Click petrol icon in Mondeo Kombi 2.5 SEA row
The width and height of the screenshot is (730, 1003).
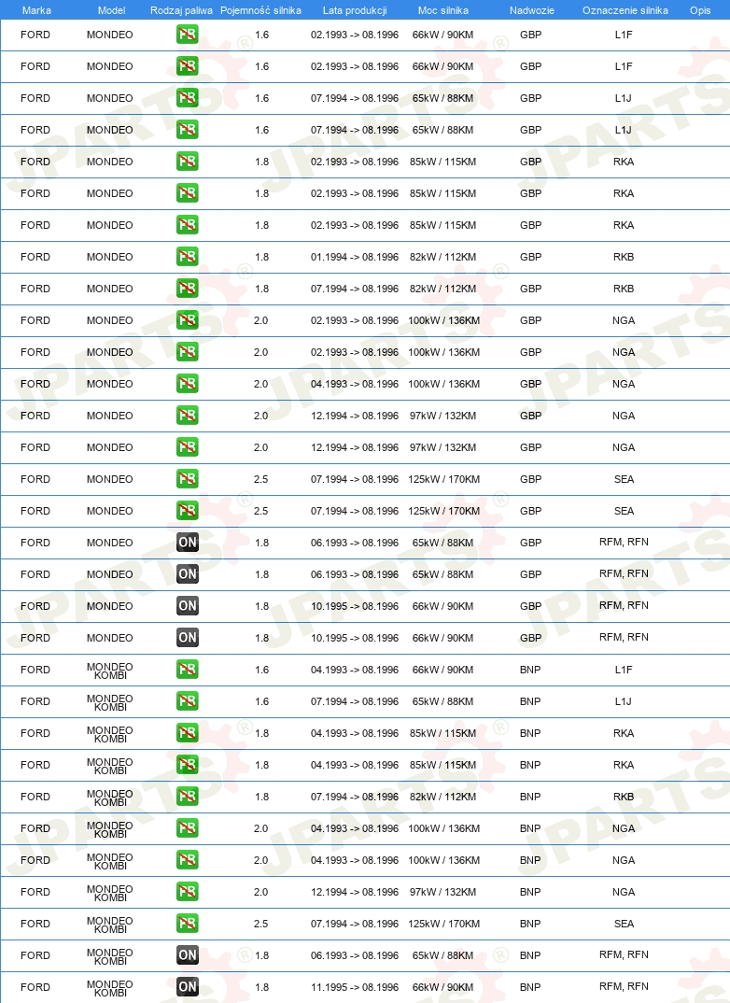188,923
